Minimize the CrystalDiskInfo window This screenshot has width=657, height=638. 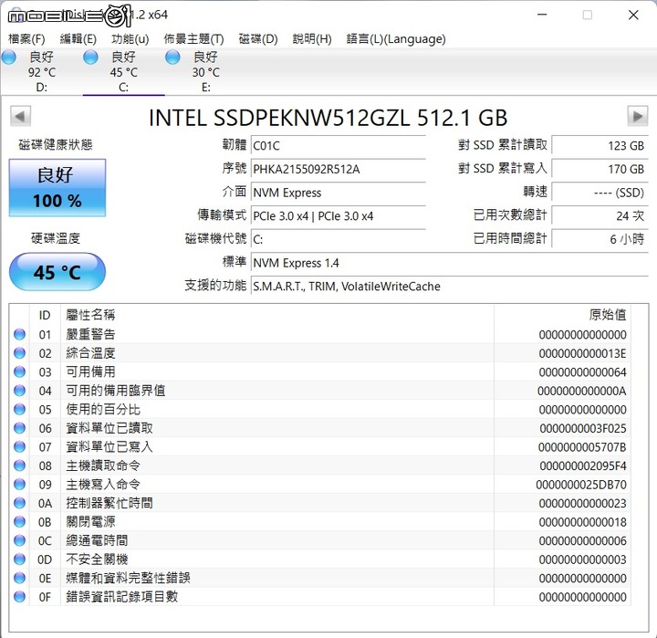[542, 15]
